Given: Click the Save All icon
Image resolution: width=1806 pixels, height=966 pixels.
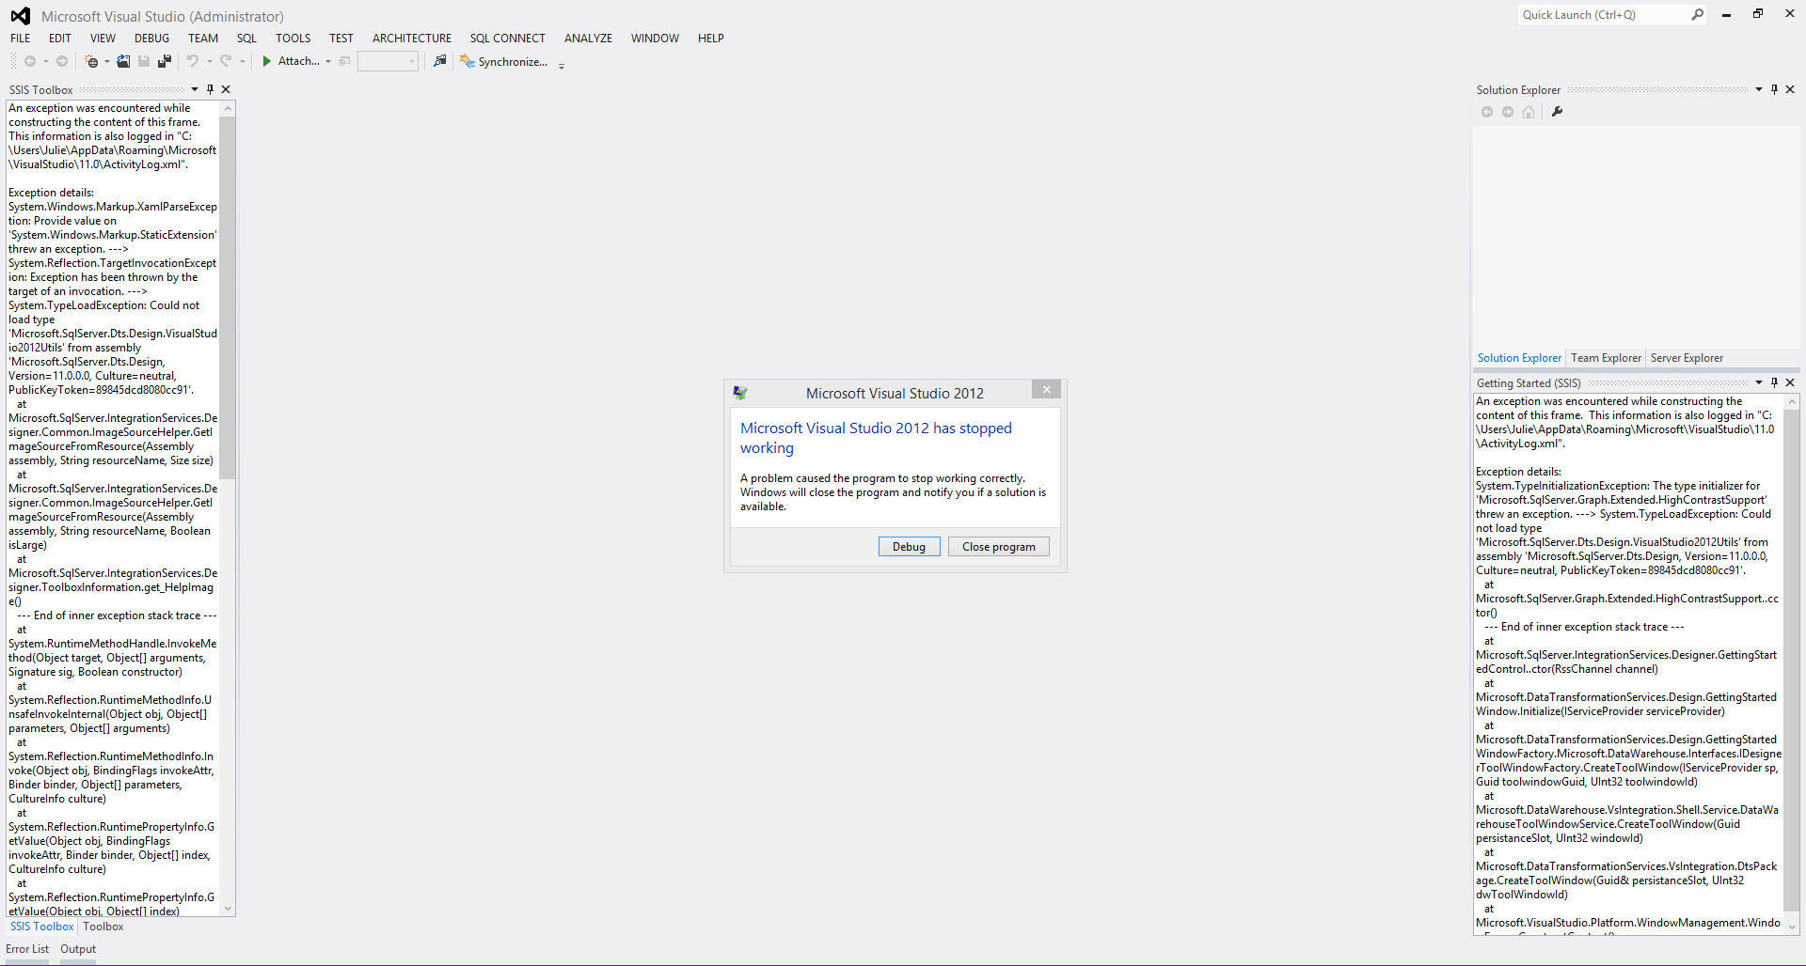Looking at the screenshot, I should tap(165, 61).
